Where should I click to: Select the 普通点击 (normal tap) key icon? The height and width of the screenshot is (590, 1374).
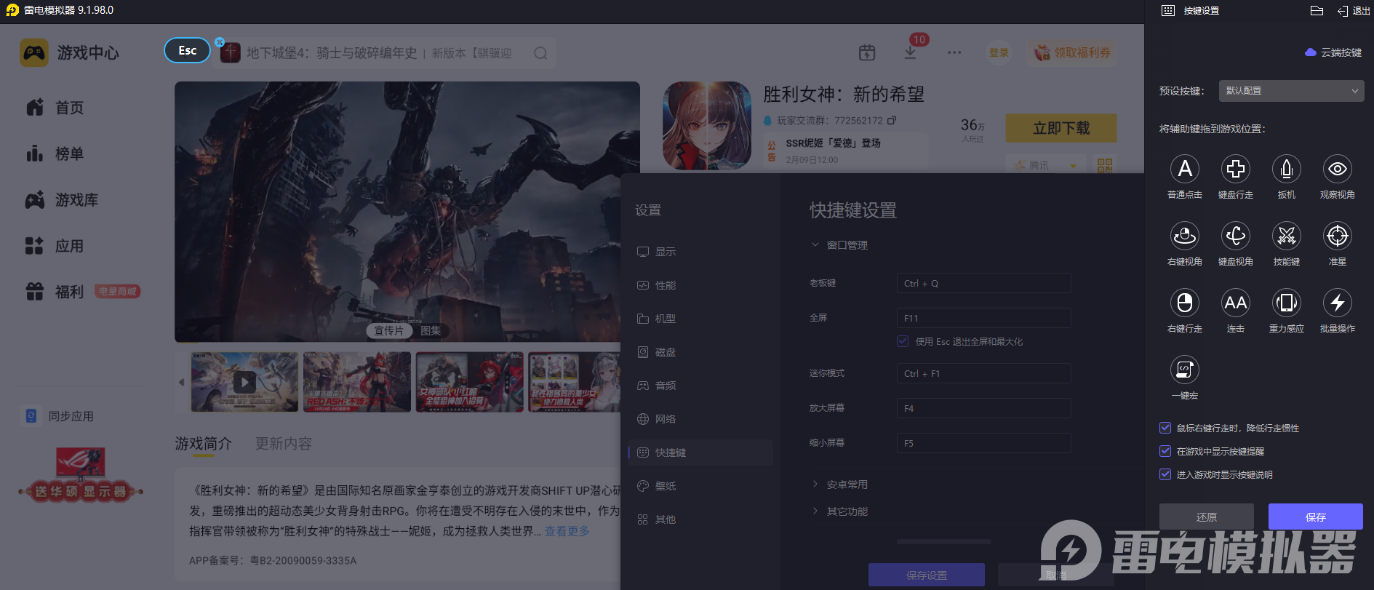tap(1184, 170)
